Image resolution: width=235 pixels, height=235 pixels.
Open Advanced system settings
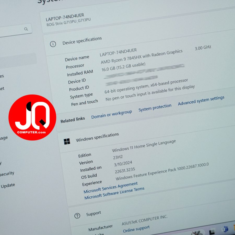201,101
